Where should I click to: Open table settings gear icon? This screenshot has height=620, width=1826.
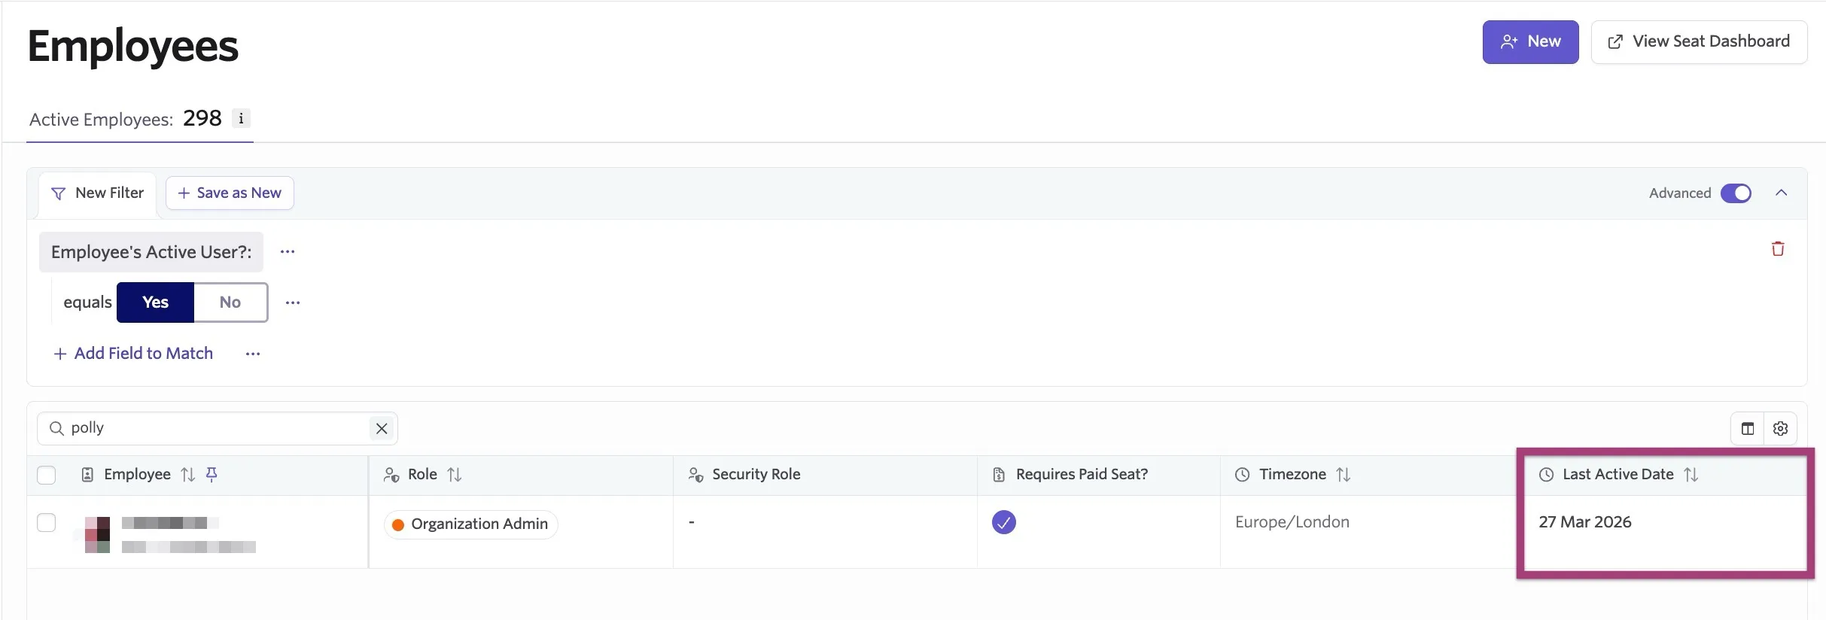[x=1780, y=429]
